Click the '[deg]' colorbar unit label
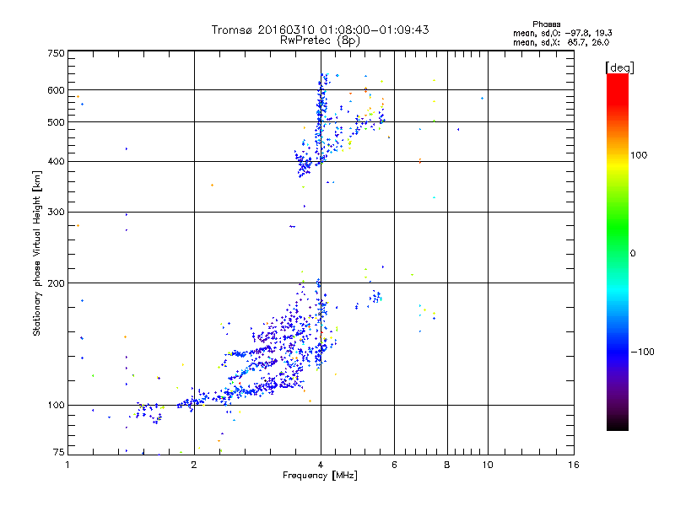675x506 pixels. coord(619,67)
